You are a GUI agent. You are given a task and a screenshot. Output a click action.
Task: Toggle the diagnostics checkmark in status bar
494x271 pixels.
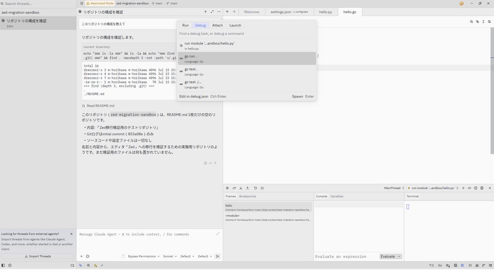[x=102, y=265]
